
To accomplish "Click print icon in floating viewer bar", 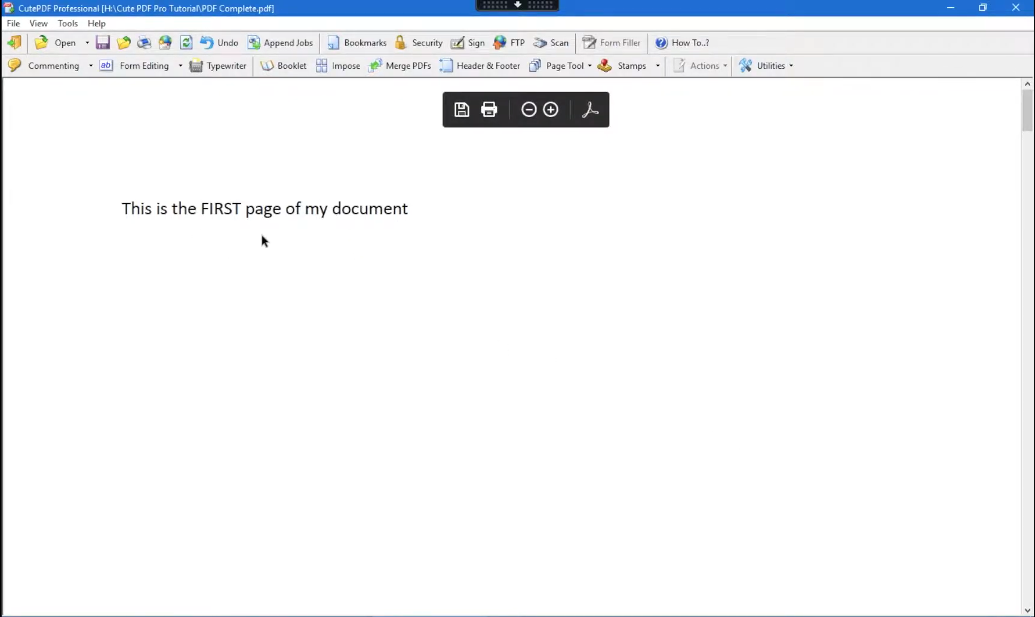I will click(489, 109).
